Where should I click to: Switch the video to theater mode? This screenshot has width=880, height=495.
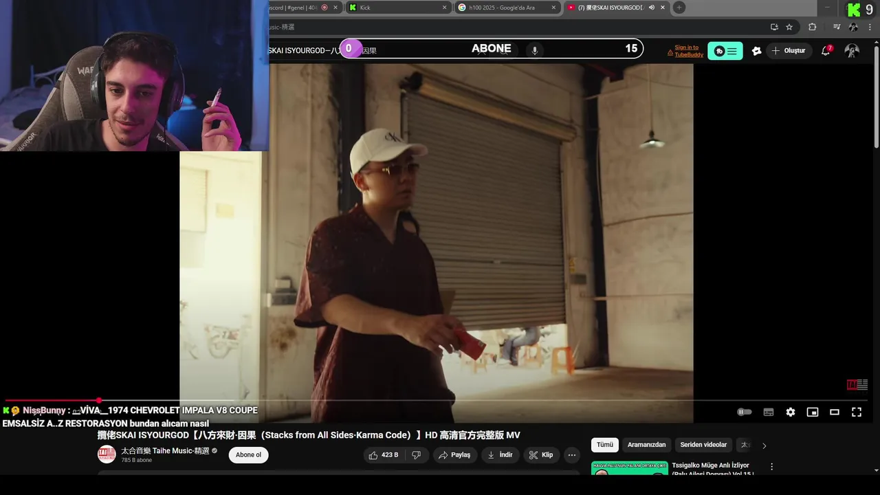pyautogui.click(x=835, y=412)
